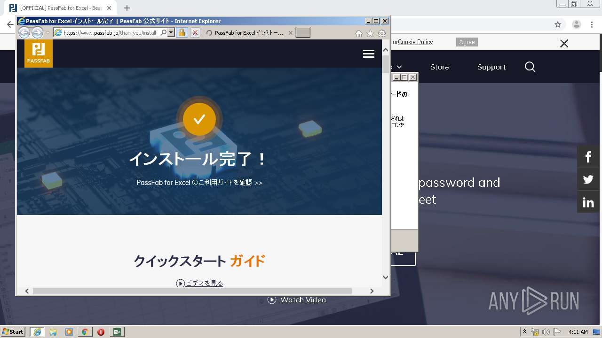Open the Windows Start menu
This screenshot has width=602, height=338.
(13, 332)
